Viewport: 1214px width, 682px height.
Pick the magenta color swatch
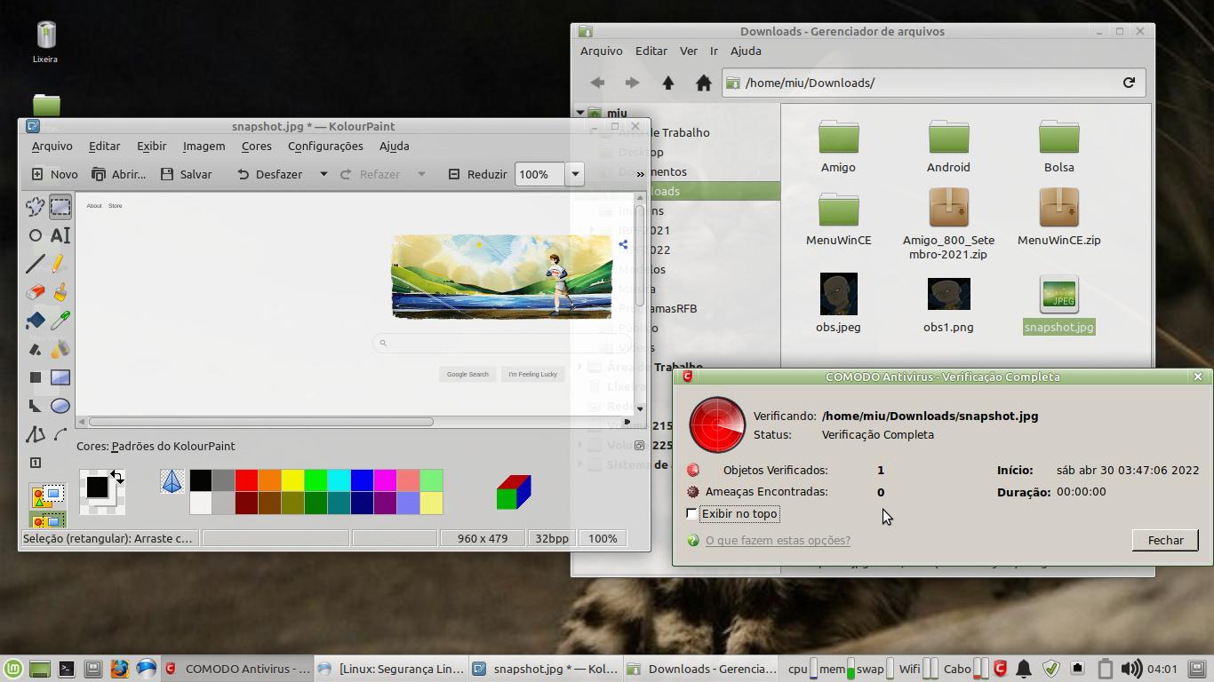pos(385,480)
